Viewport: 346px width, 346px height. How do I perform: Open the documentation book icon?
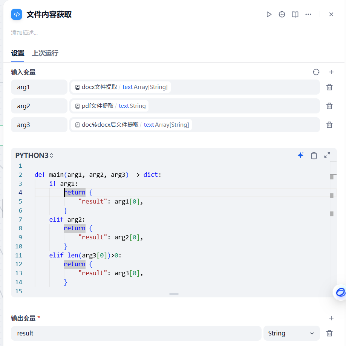click(x=295, y=14)
